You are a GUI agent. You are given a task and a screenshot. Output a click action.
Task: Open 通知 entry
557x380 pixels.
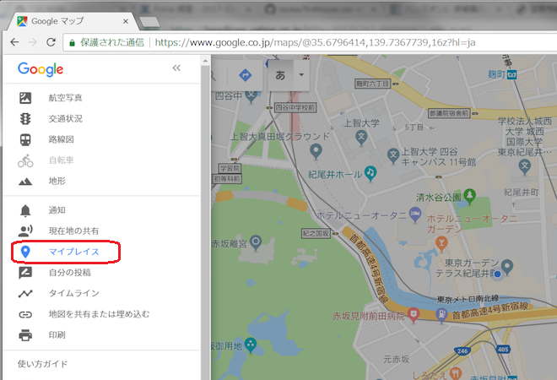click(57, 210)
